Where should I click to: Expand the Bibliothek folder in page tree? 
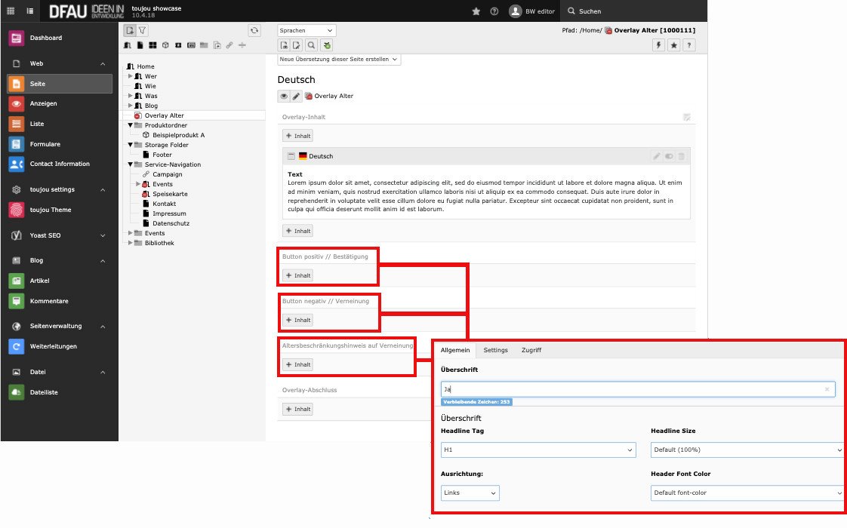[130, 243]
